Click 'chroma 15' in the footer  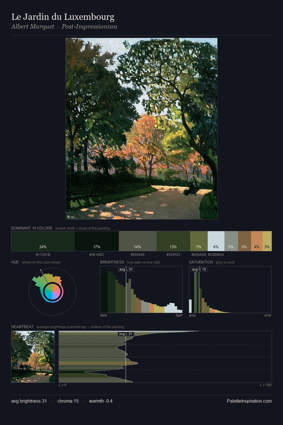pyautogui.click(x=68, y=401)
